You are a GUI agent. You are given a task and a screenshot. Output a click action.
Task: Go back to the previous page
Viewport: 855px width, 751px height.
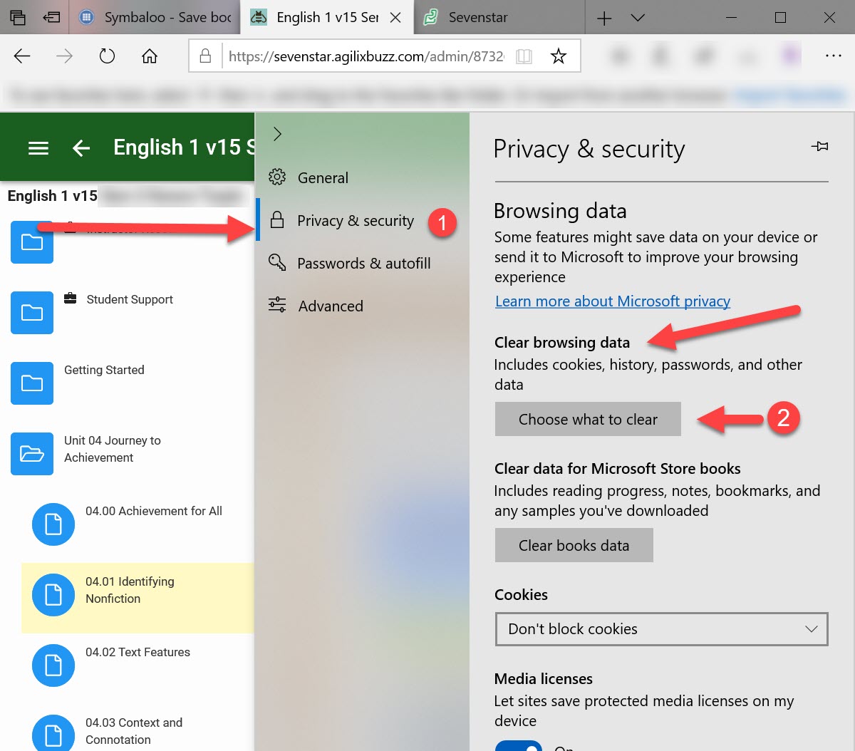[x=22, y=56]
